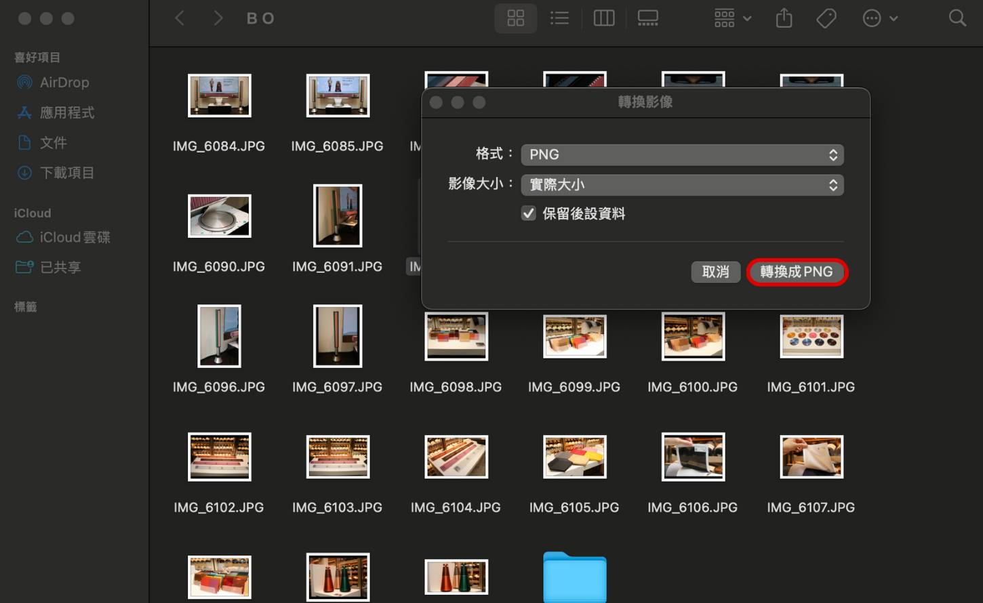Close the 轉換影像 dialog window
Viewport: 983px width, 603px height.
pos(437,102)
